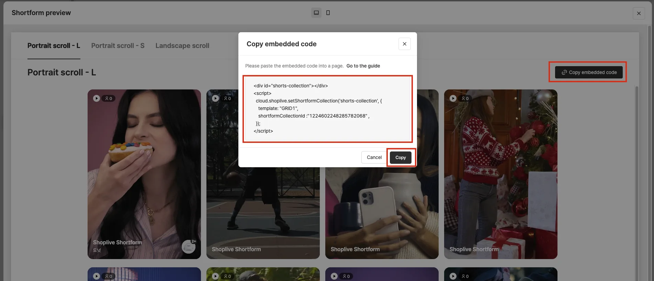
Task: Click the shortformCollectionId code line
Action: point(314,116)
